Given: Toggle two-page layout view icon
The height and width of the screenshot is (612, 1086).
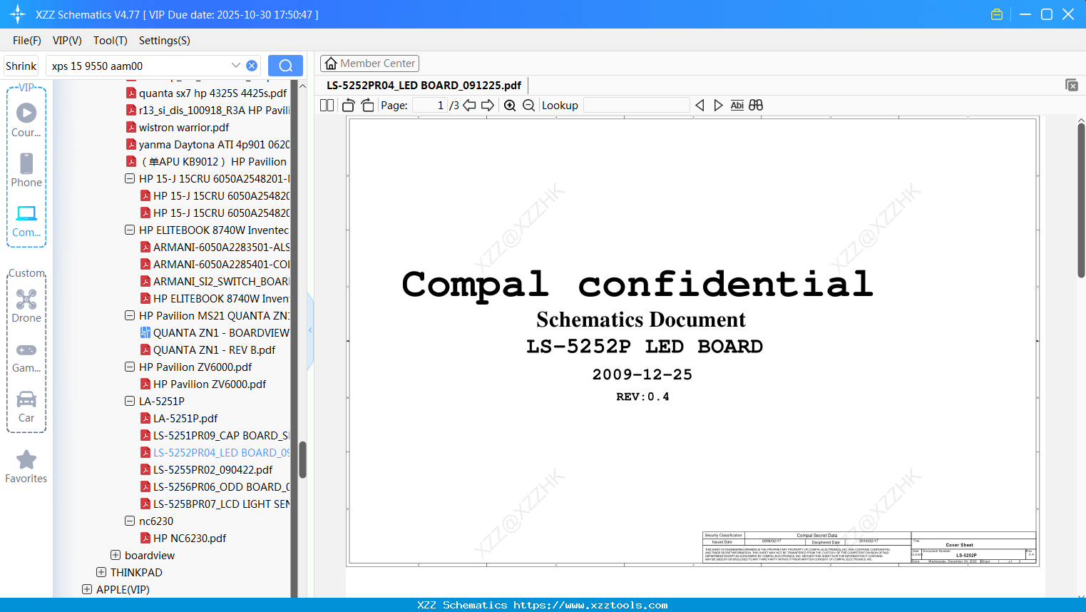Looking at the screenshot, I should (x=327, y=105).
